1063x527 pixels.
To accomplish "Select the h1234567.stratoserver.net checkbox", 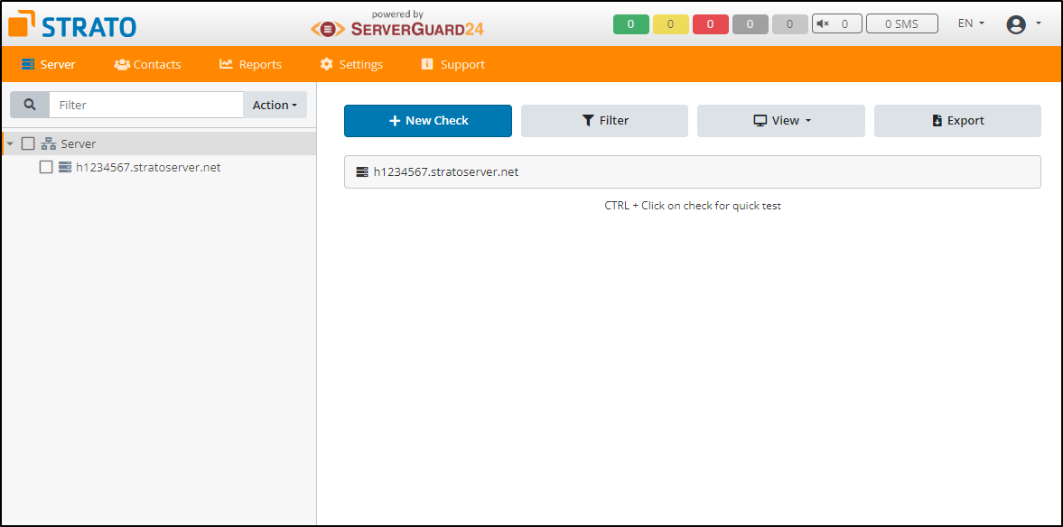I will click(x=46, y=167).
